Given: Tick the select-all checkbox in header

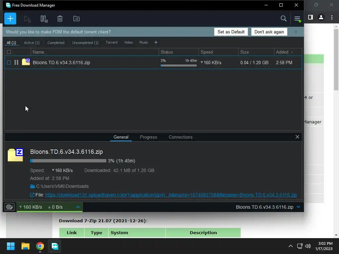Looking at the screenshot, I should [x=9, y=52].
